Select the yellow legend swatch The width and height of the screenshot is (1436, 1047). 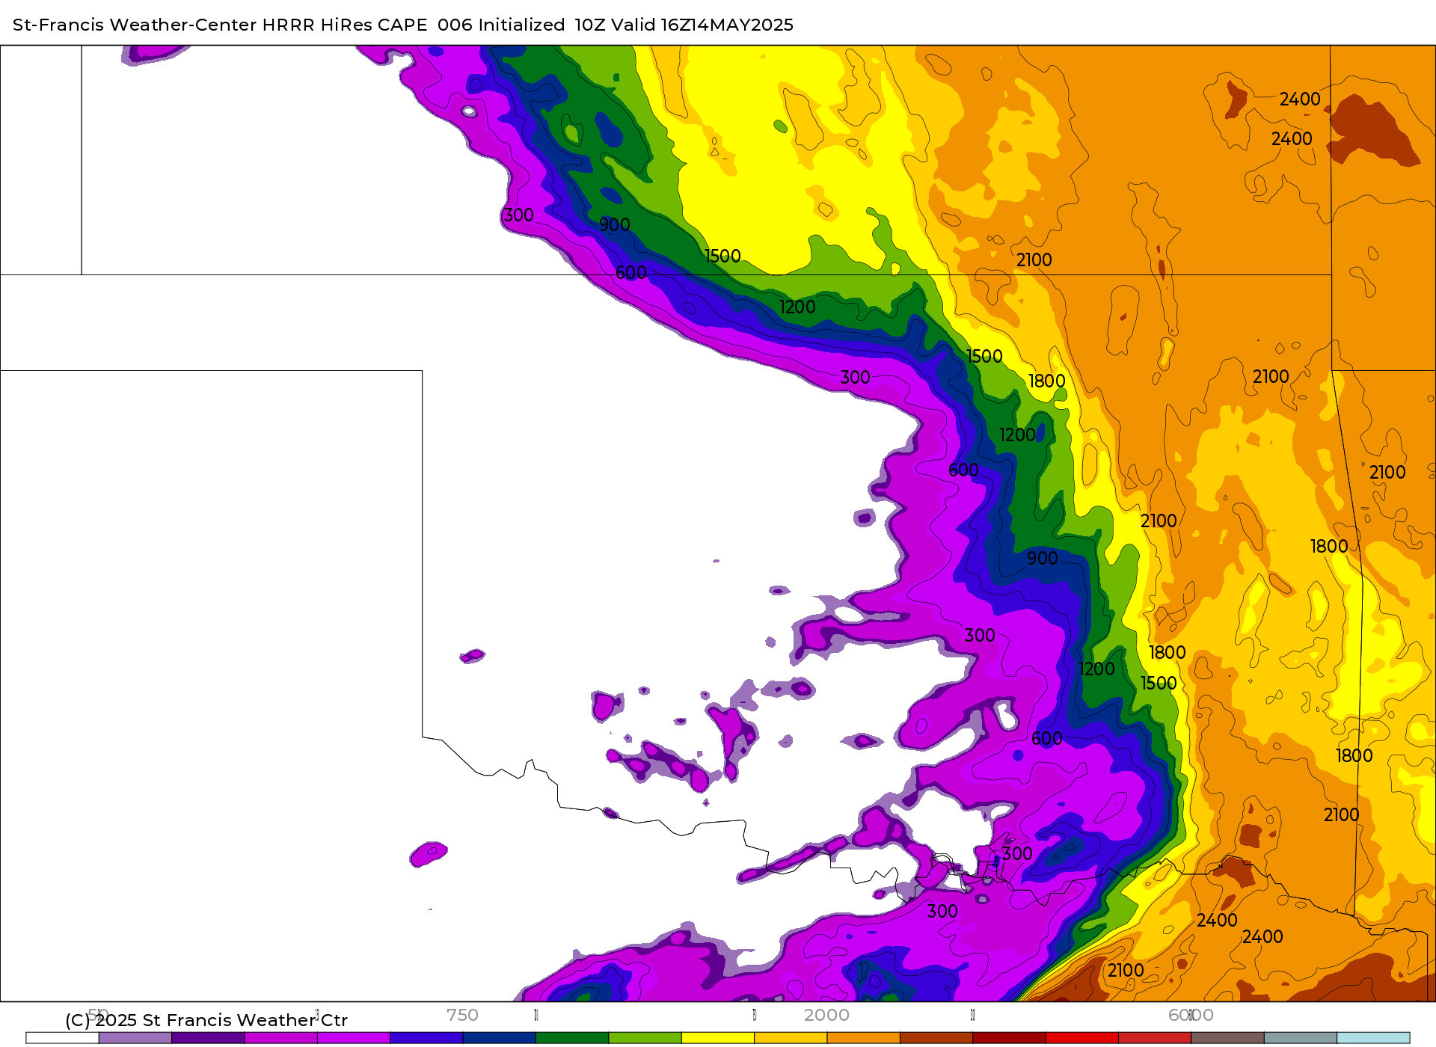coord(718,1038)
